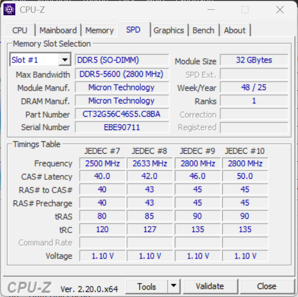Close the CPU-Z window with X
Image resolution: width=298 pixels, height=297 pixels.
[280, 9]
